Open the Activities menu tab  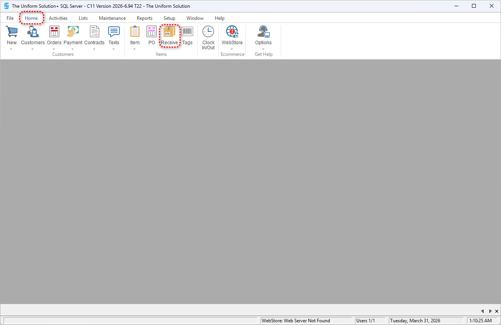pos(58,18)
